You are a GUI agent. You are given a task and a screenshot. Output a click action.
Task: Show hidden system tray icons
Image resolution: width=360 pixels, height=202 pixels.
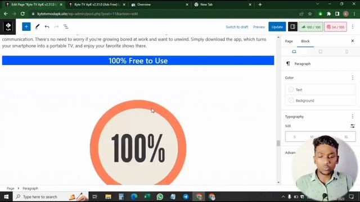283,197
